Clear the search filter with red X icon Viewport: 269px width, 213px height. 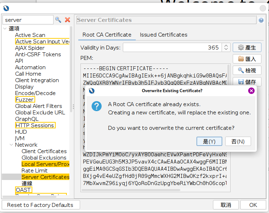(68, 20)
